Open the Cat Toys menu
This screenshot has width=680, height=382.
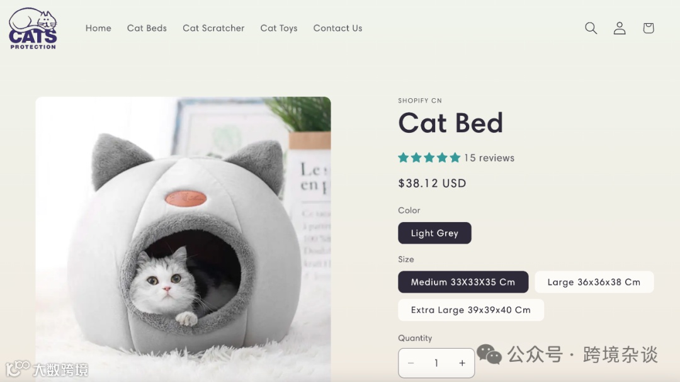click(279, 28)
